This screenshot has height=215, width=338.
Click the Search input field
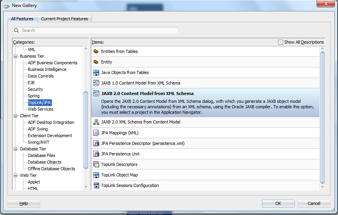[96, 30]
